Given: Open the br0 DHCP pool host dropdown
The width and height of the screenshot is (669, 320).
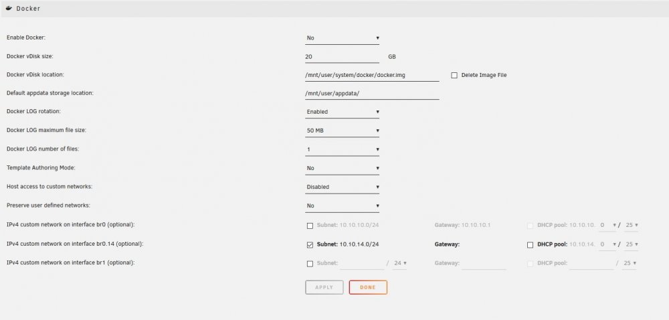Looking at the screenshot, I should [x=607, y=226].
